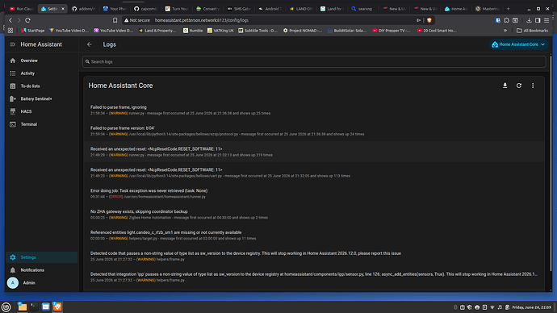
Task: Open the 'Detected code that passes a non-string' warning
Action: (314, 257)
